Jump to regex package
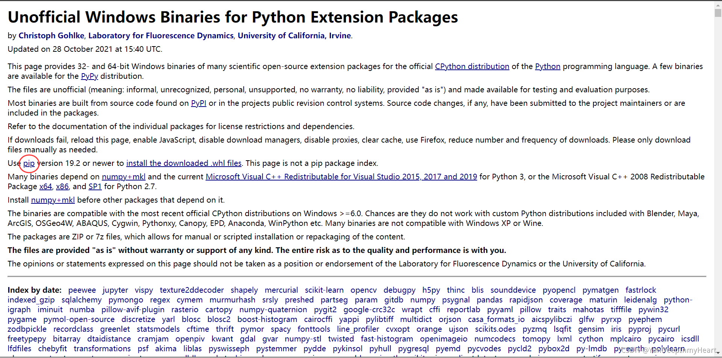Screen dimensions: 722x358 [x=160, y=300]
